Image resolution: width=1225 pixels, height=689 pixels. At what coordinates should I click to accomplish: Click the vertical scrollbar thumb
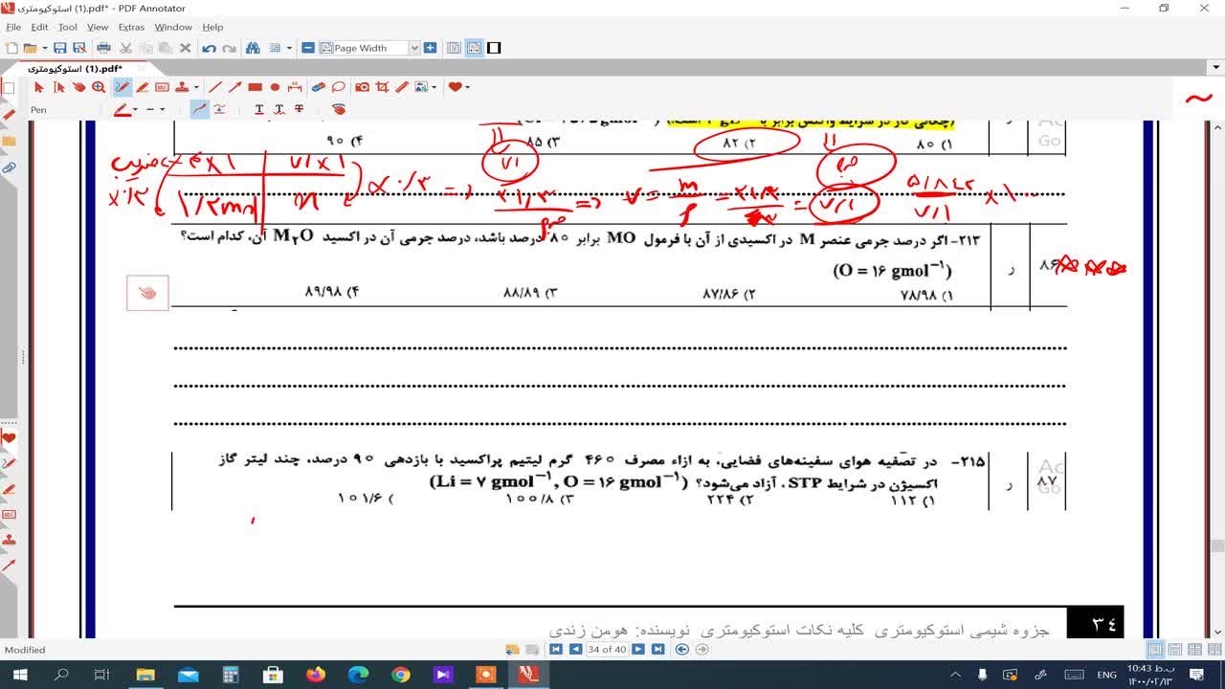[1217, 546]
